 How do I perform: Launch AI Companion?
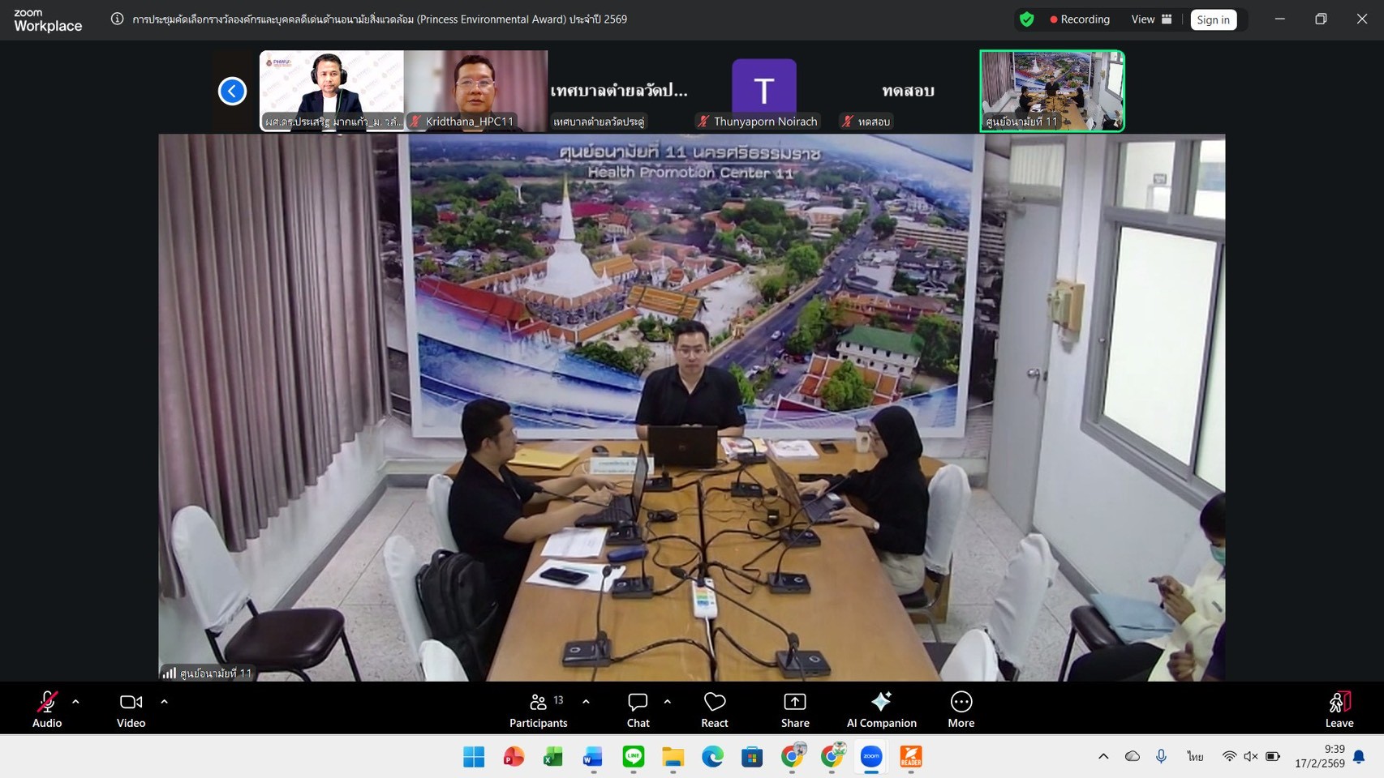point(881,709)
